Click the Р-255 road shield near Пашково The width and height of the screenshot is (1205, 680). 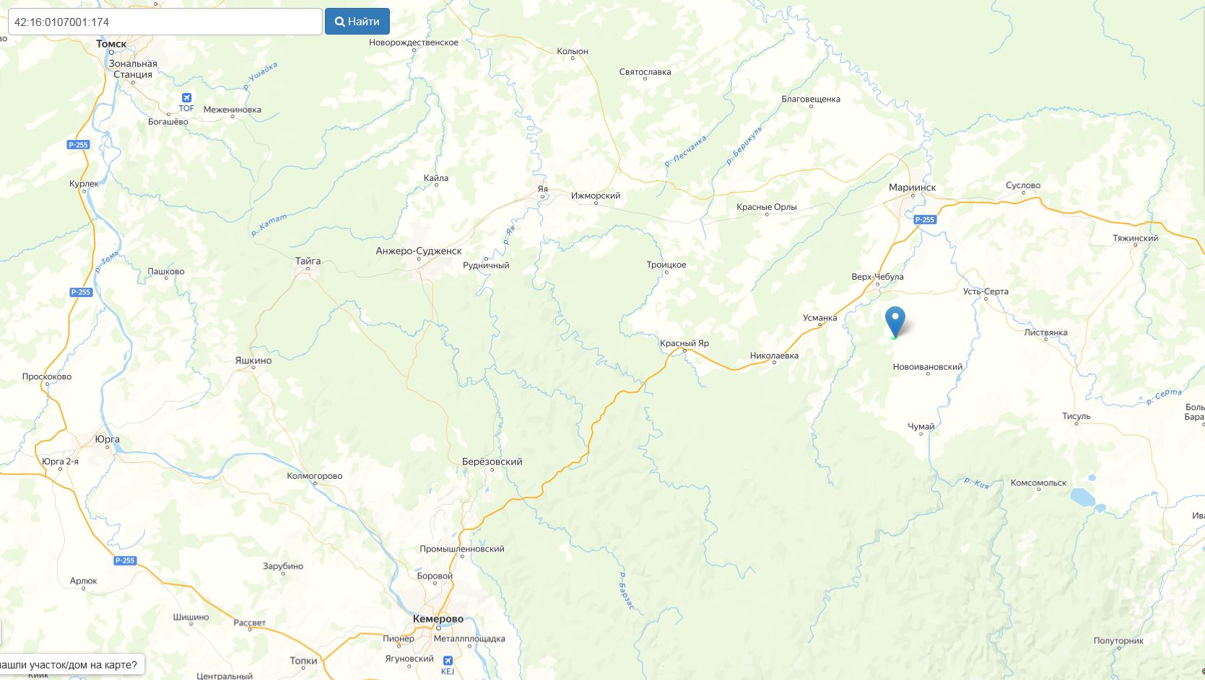point(81,292)
